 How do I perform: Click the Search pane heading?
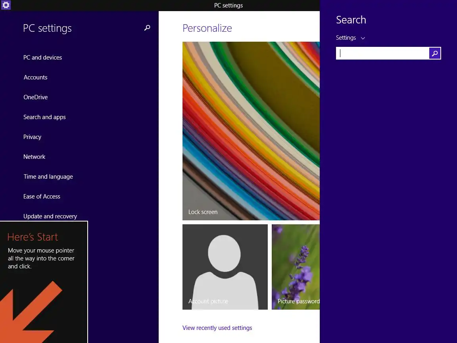(x=351, y=20)
